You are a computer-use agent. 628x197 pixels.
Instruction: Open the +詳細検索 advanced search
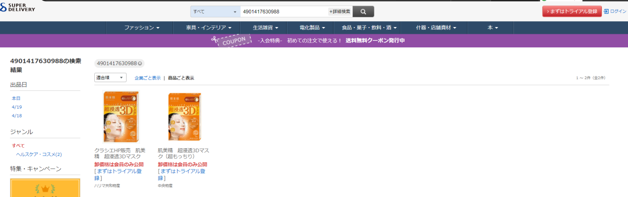pyautogui.click(x=340, y=12)
